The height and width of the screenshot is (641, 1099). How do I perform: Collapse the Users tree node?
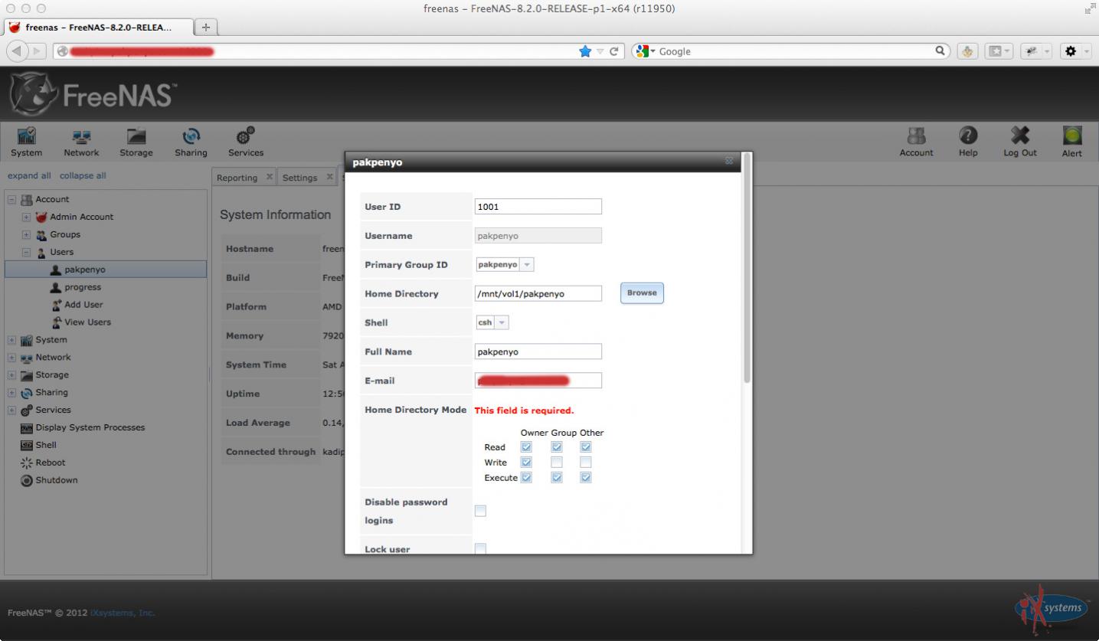(x=26, y=253)
